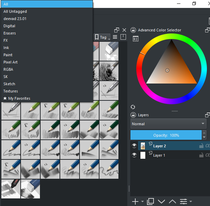Toggle visibility of Layer 1
Screen dimensions: 210x206
[134, 155]
